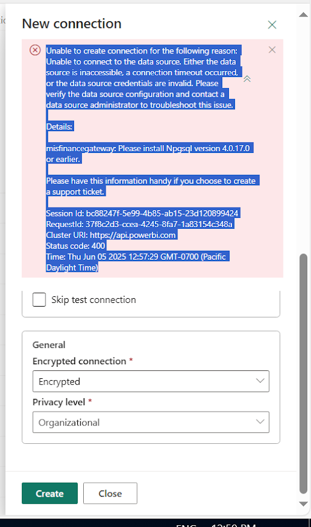The image size is (311, 527).
Task: Tick the Skip test connection checkbox
Action: (39, 299)
